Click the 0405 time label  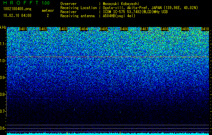[104, 29]
